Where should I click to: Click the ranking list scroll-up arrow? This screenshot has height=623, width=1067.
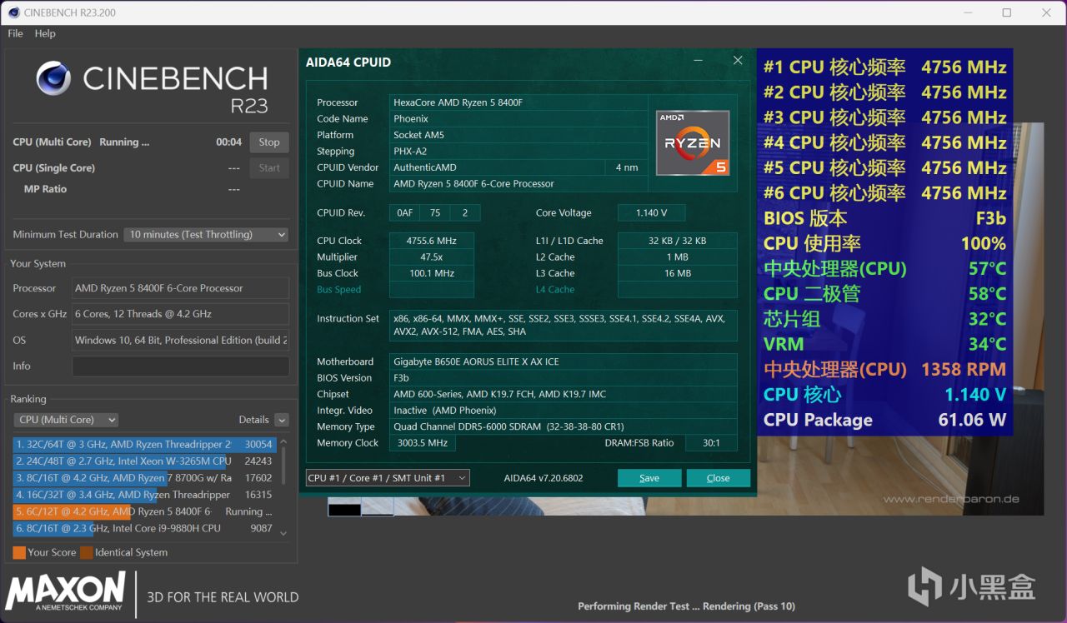[x=283, y=443]
